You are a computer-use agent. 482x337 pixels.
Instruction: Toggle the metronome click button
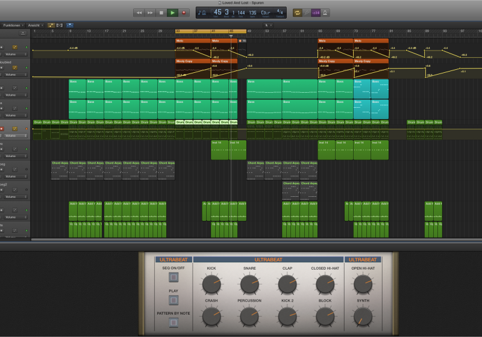coord(325,12)
